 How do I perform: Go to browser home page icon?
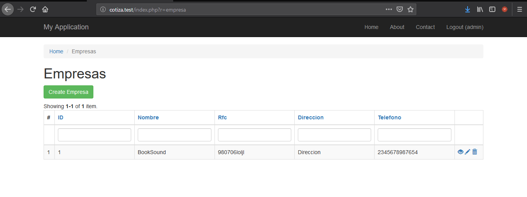pos(45,9)
